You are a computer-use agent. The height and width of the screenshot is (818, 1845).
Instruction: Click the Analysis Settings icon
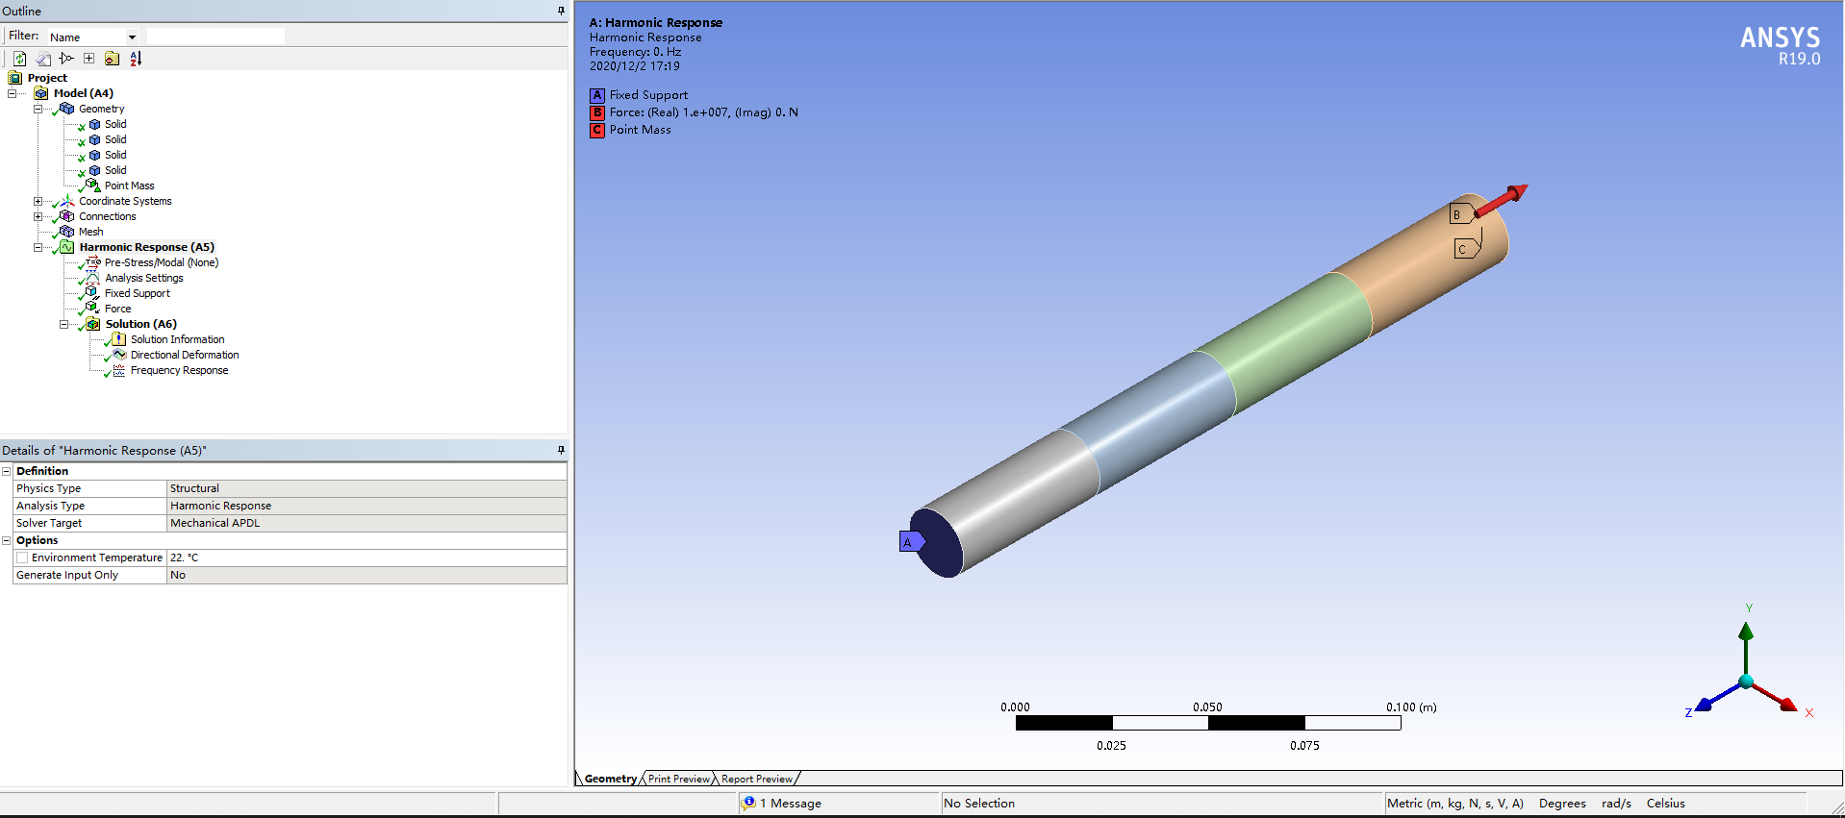(x=92, y=278)
